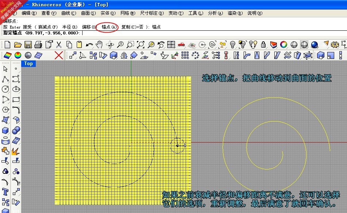Open a file with the folder icon

tap(18, 45)
